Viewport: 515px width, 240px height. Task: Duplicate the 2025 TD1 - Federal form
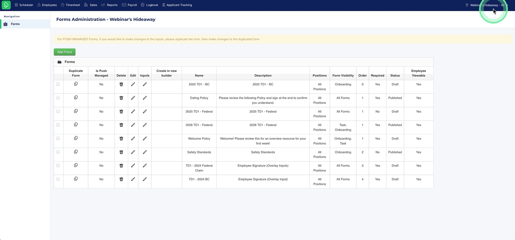coord(76,111)
